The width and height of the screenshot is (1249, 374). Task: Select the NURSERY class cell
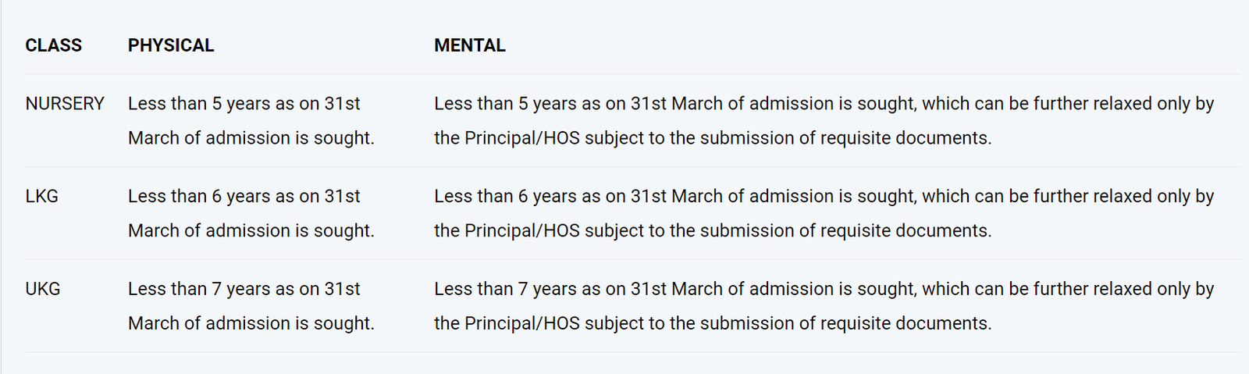[65, 104]
